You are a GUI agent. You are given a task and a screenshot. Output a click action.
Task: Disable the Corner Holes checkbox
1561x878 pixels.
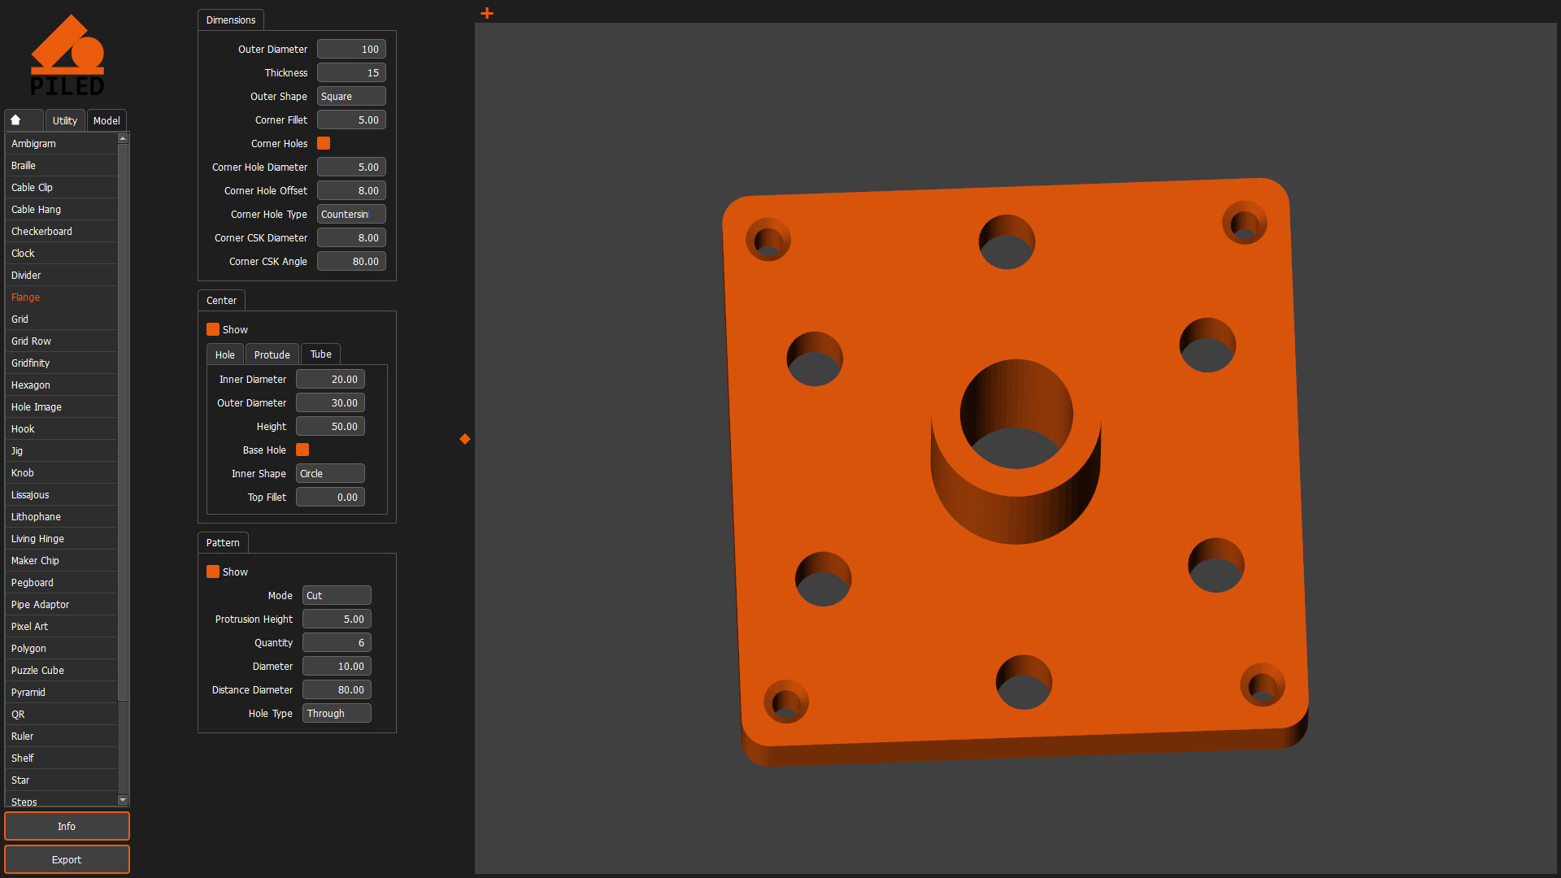[323, 143]
